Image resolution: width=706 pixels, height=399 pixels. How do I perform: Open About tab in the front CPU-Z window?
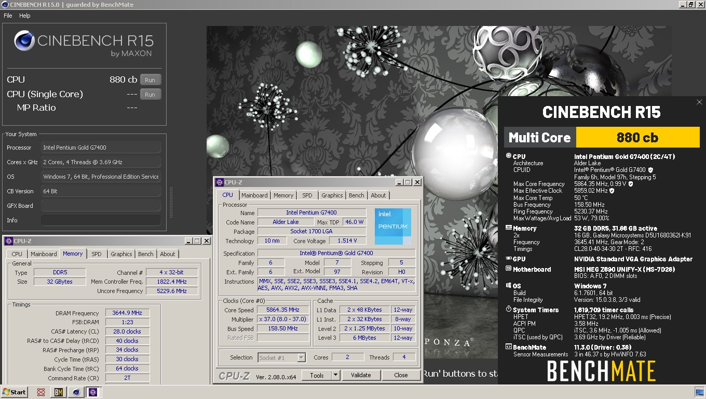378,195
